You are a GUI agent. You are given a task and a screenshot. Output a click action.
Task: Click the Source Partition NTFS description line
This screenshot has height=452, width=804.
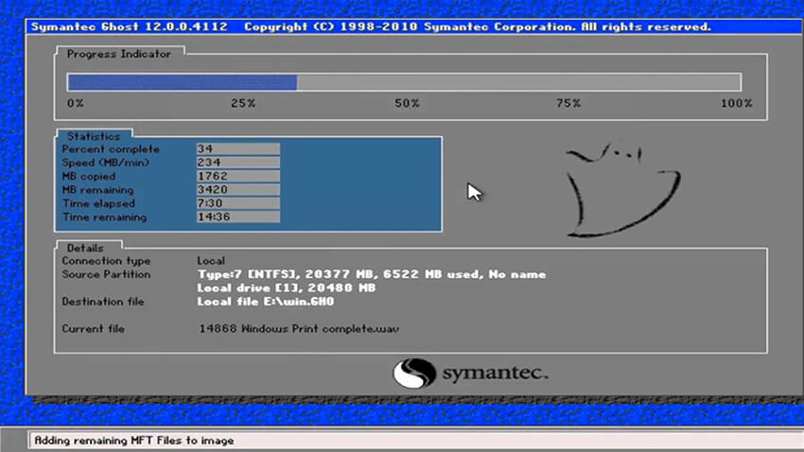point(371,274)
